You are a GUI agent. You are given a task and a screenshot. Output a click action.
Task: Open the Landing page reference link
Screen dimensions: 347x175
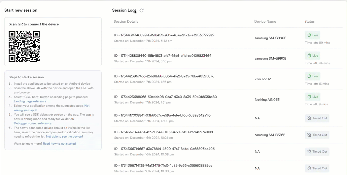point(30,101)
